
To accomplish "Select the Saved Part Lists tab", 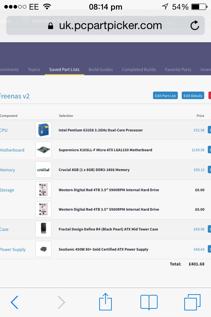I will (x=64, y=70).
